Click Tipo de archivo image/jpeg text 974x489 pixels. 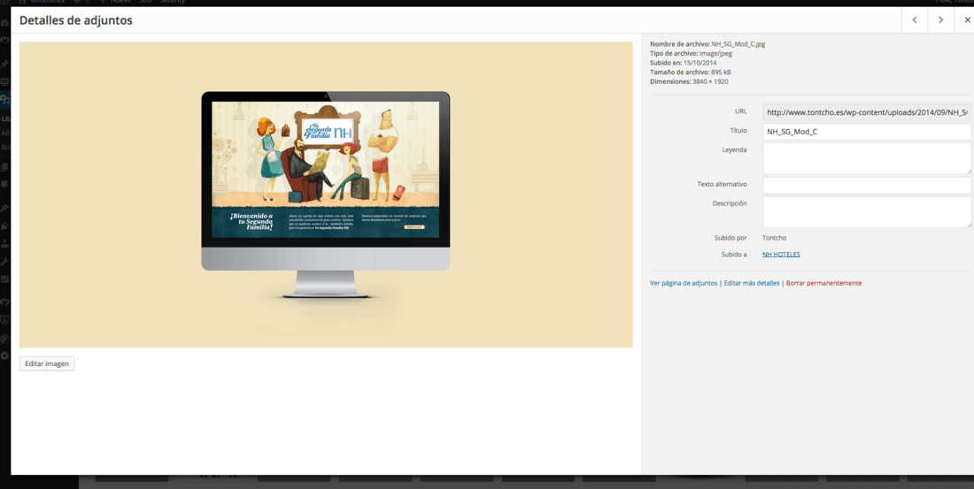[x=691, y=53]
